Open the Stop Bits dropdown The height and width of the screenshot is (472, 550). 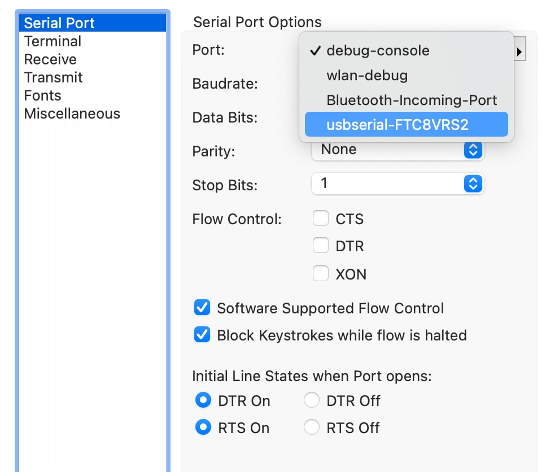click(x=398, y=183)
